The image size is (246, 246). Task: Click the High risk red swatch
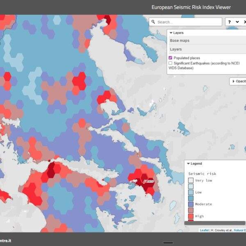(191, 216)
